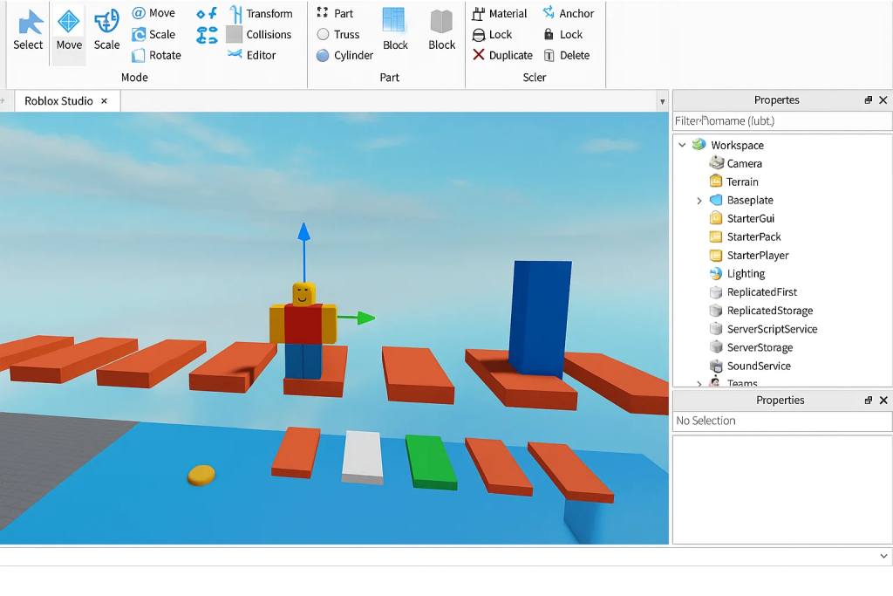This screenshot has height=596, width=893.
Task: Close the Properties panel showing No Selection
Action: click(x=883, y=401)
